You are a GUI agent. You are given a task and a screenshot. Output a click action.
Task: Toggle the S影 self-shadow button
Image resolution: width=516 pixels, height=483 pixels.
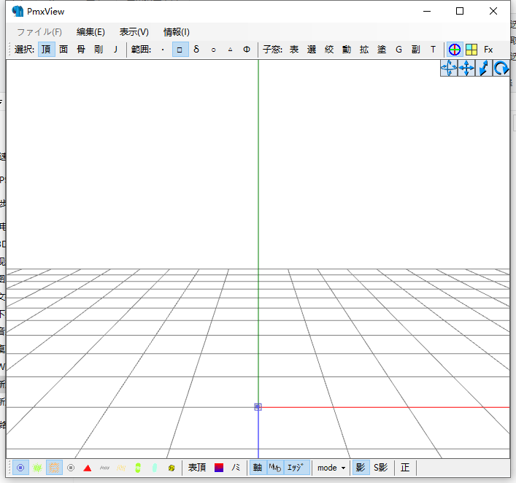(381, 468)
